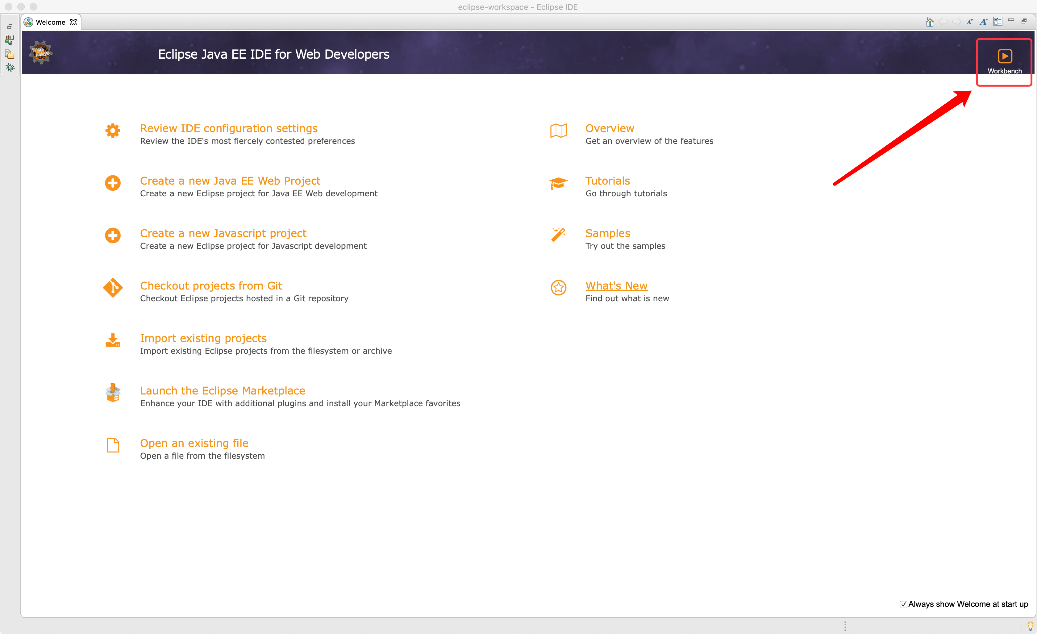Go to Workbench via play icon

[x=1005, y=56]
